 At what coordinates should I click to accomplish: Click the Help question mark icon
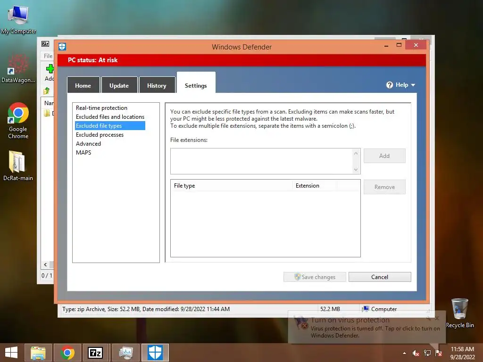click(390, 85)
